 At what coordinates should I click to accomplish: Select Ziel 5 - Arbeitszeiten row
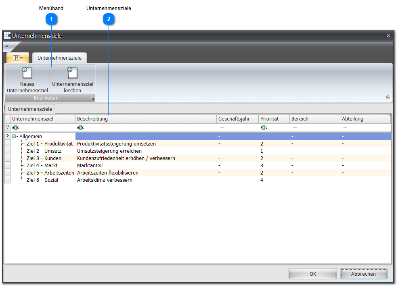pyautogui.click(x=200, y=173)
